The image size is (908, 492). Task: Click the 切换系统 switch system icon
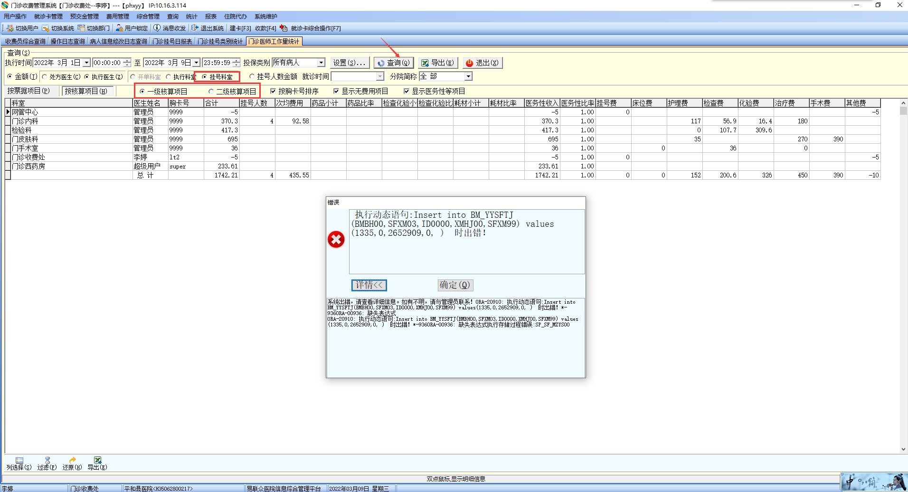click(x=46, y=28)
